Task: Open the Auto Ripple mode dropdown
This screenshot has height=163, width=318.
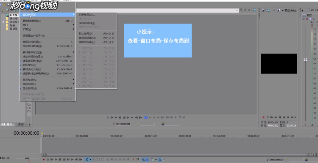Action: pyautogui.click(x=156, y=160)
